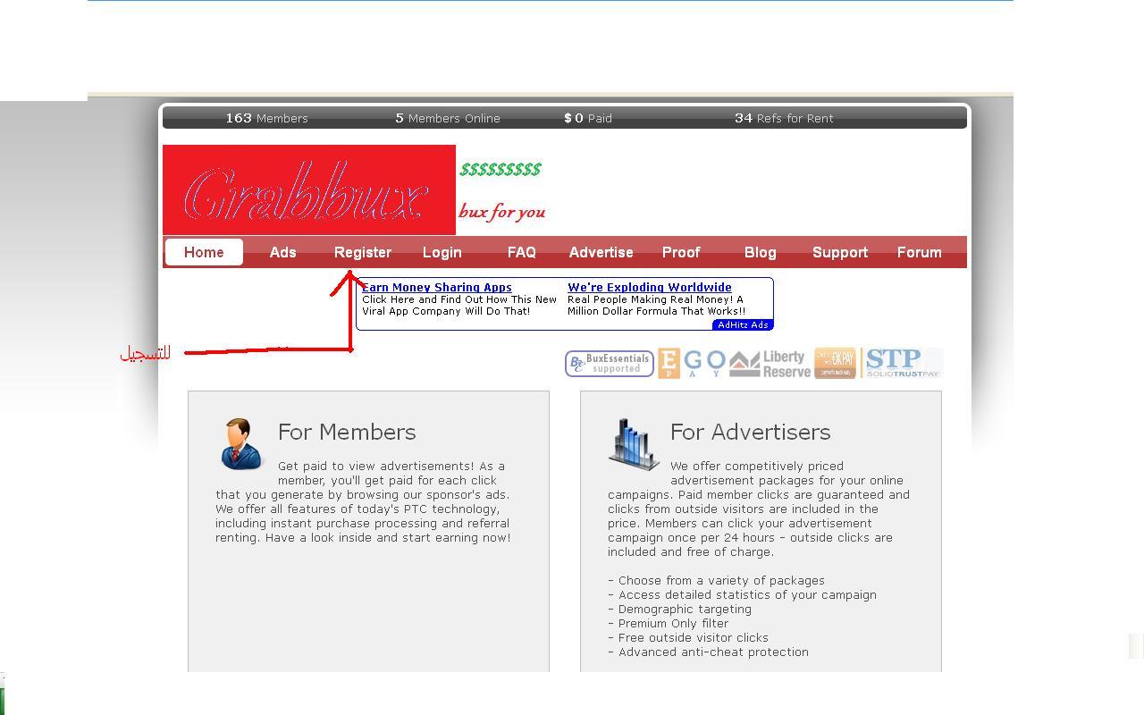Open the Register page

point(363,253)
